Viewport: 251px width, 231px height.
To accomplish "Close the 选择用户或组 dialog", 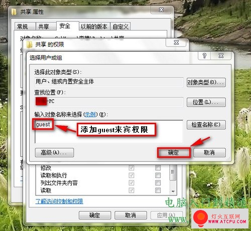I will click(x=221, y=56).
